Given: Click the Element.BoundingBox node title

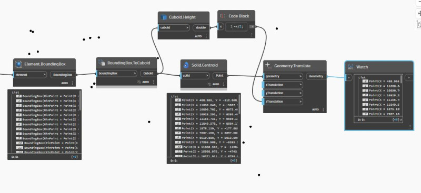Looking at the screenshot, I should pyautogui.click(x=45, y=64).
